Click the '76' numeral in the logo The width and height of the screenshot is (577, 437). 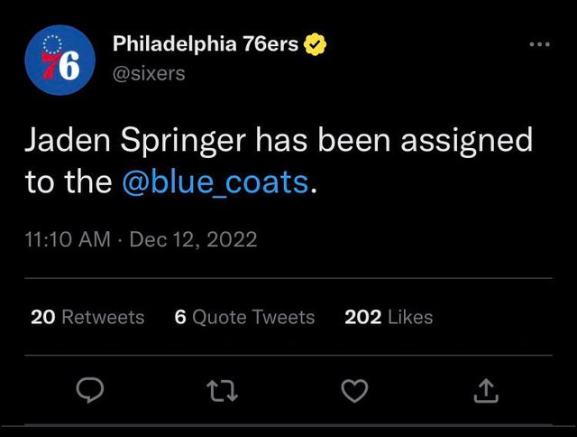tap(60, 65)
